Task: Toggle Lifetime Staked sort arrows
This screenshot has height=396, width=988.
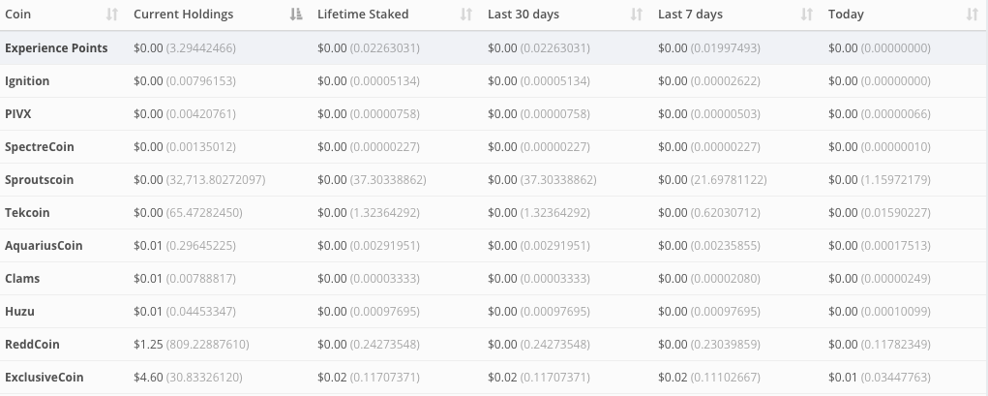Action: pos(465,15)
